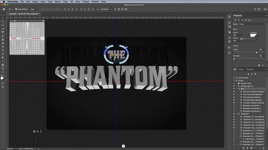Open the Paragraph panel icon in dock
Screen dimensions: 268x150
229,42
